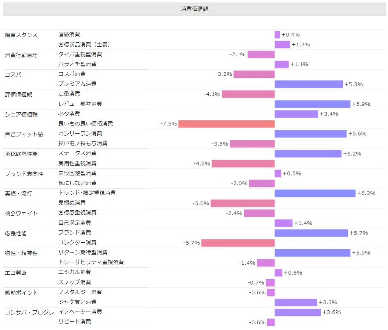Click the レビュー熟考消費 label
Image resolution: width=388 pixels, height=330 pixels.
80,104
